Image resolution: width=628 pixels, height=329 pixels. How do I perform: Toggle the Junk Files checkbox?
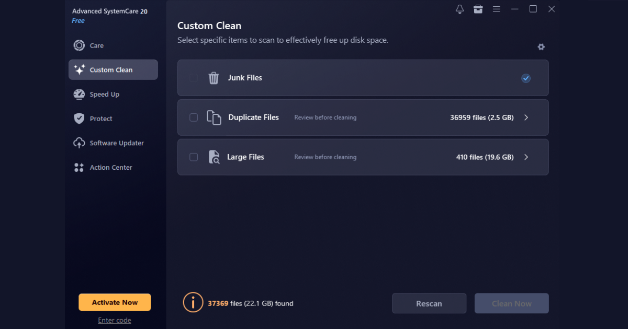click(194, 78)
